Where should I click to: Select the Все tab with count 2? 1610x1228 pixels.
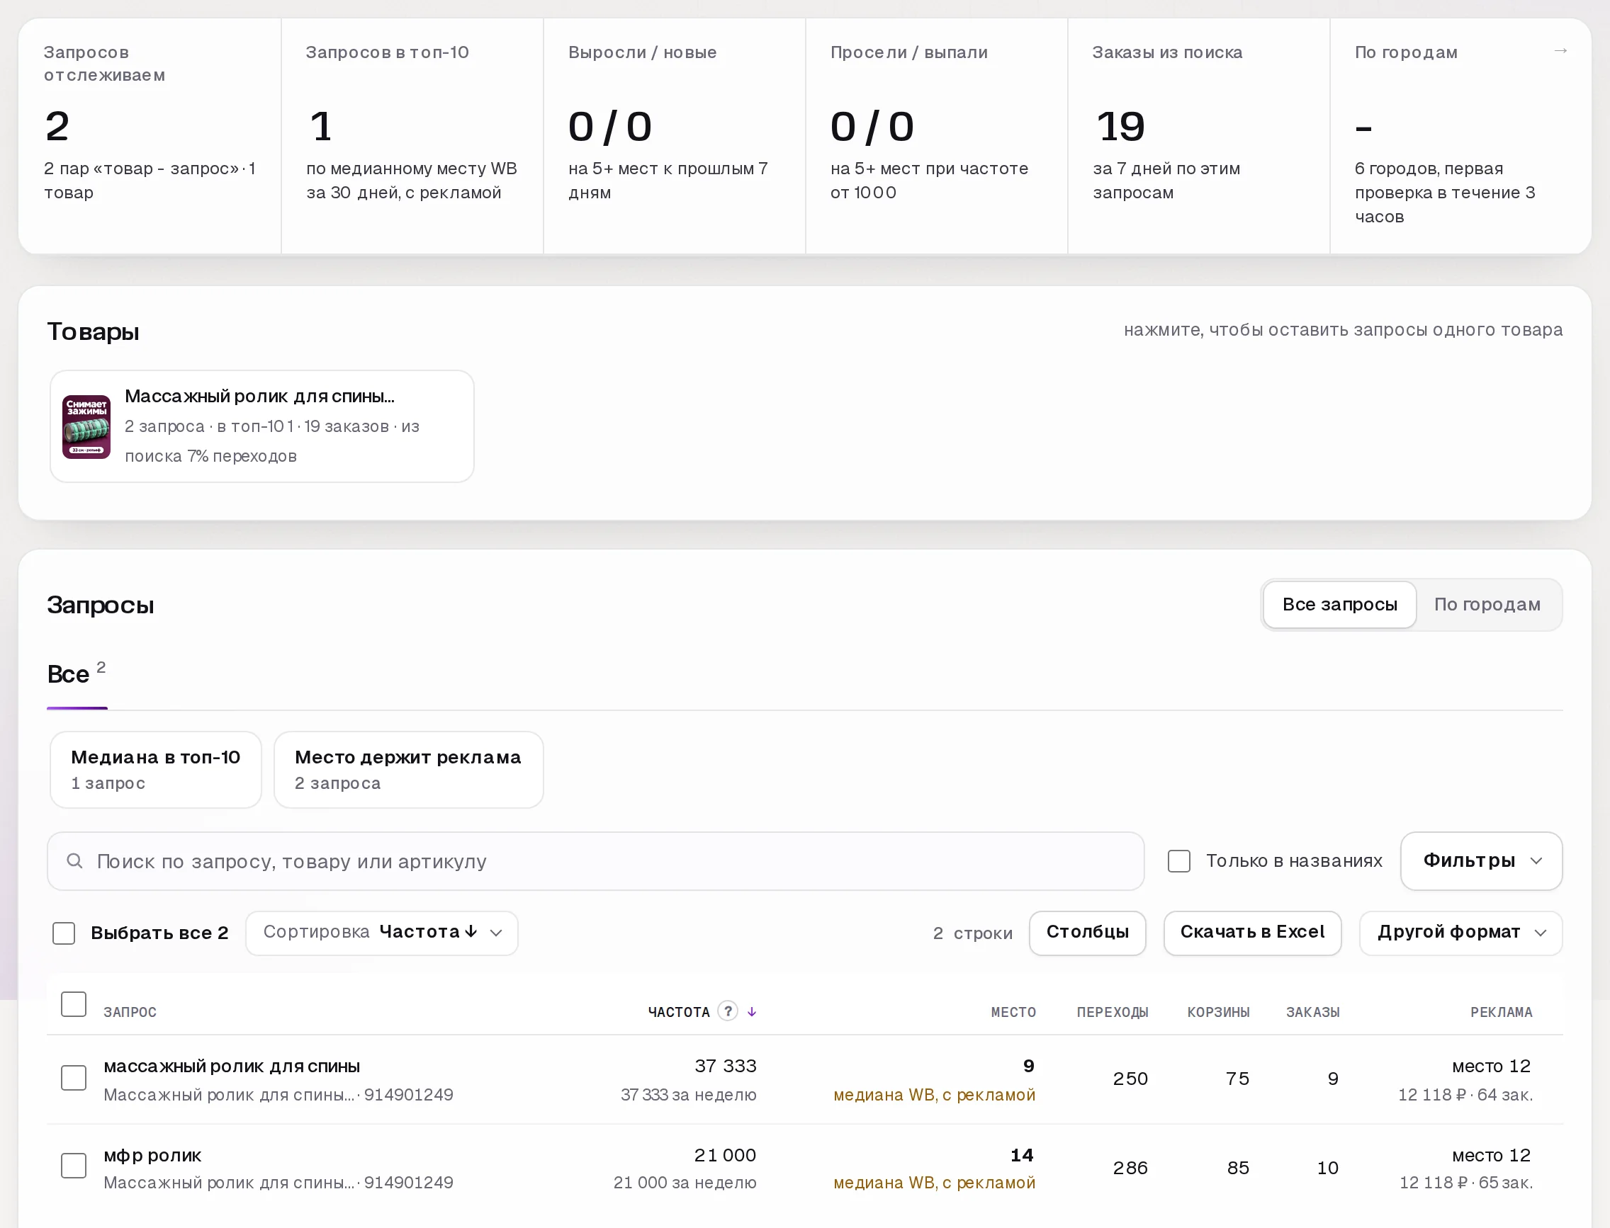click(x=77, y=674)
